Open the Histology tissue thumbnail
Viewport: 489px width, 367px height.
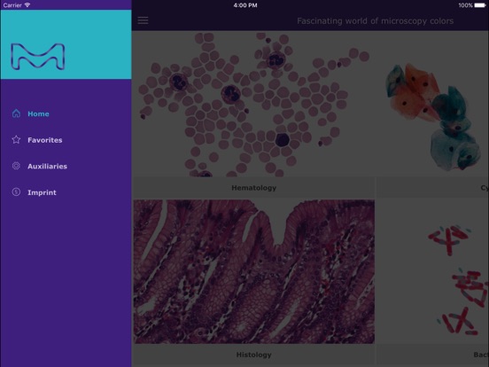[x=254, y=271]
